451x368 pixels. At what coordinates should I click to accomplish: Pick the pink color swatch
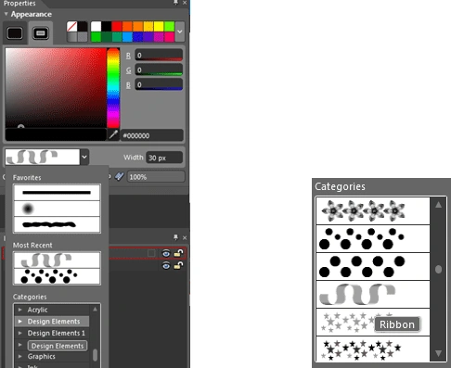tap(169, 37)
